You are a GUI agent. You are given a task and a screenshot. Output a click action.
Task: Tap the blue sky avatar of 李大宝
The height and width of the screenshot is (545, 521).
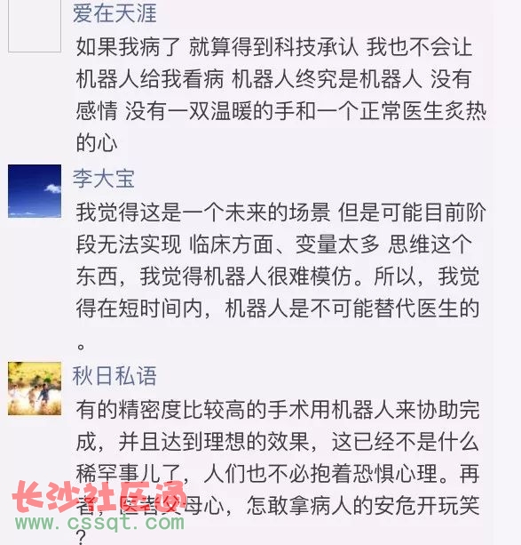[35, 191]
